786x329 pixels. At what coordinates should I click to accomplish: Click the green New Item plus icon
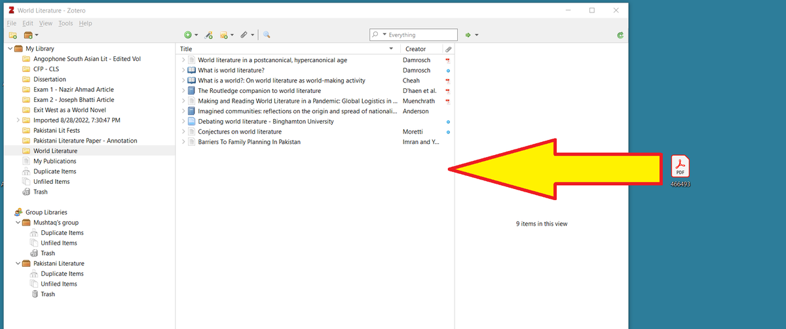pos(189,35)
